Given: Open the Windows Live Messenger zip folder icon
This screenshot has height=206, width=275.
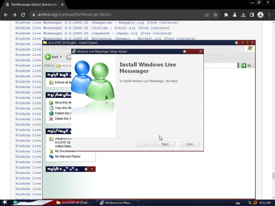Looking at the screenshot, I should (51, 139).
